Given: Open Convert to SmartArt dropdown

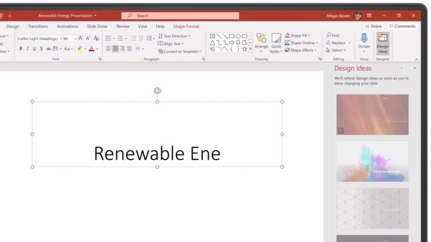Looking at the screenshot, I should pos(179,51).
